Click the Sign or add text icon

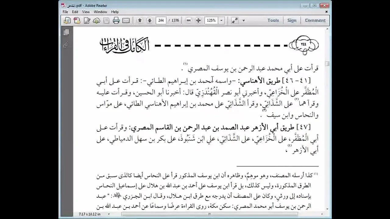click(x=87, y=20)
